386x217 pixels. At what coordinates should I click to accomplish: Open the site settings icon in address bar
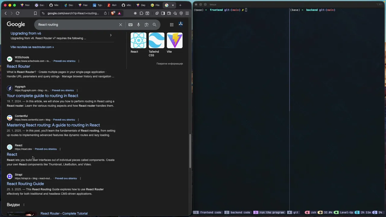click(x=43, y=13)
